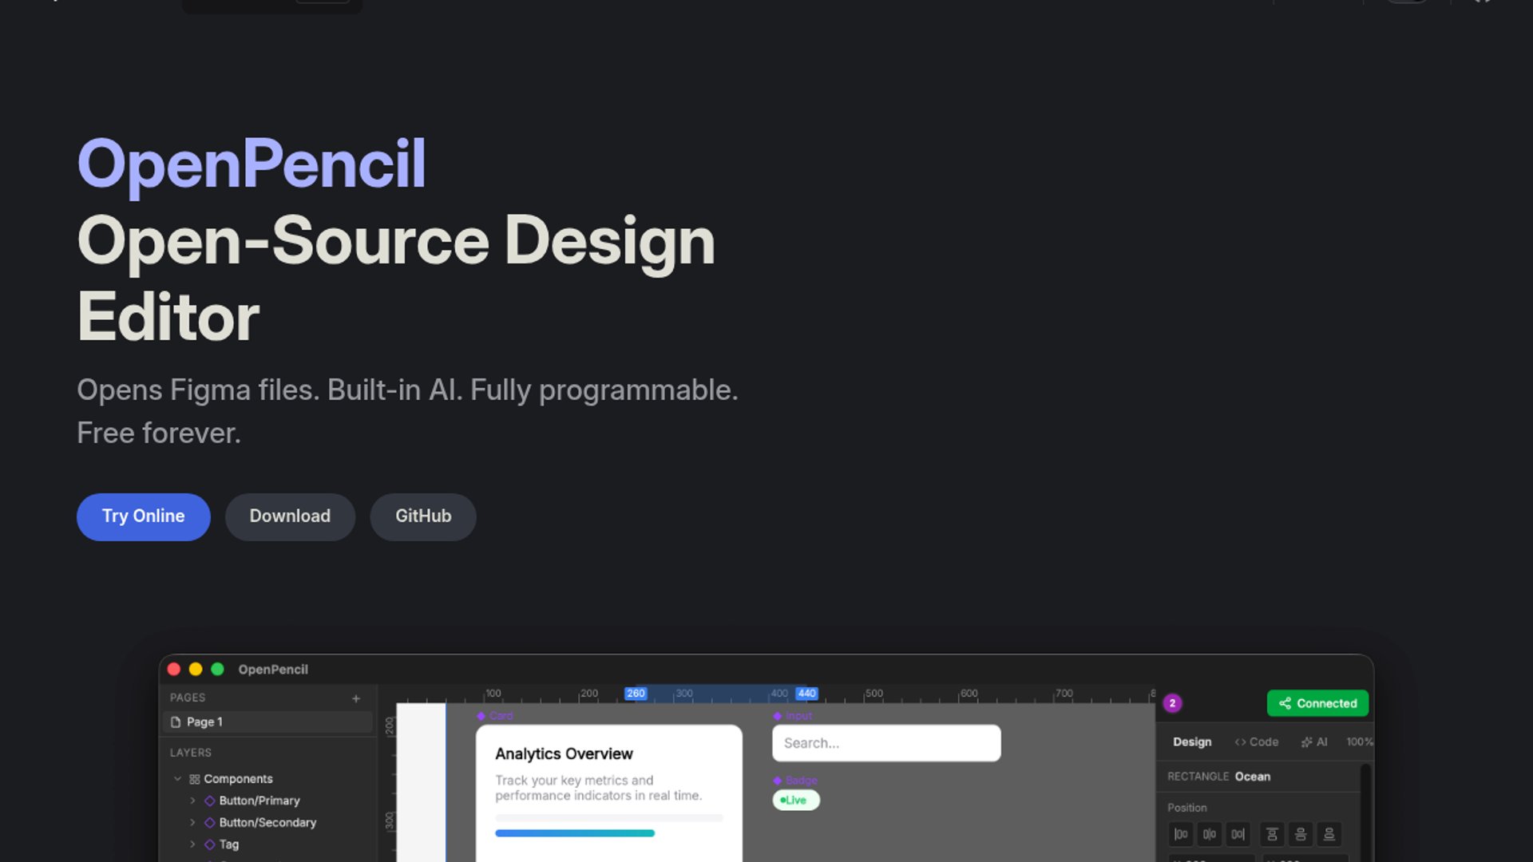Click the align horizontal centers icon
Image resolution: width=1533 pixels, height=862 pixels.
1210,834
